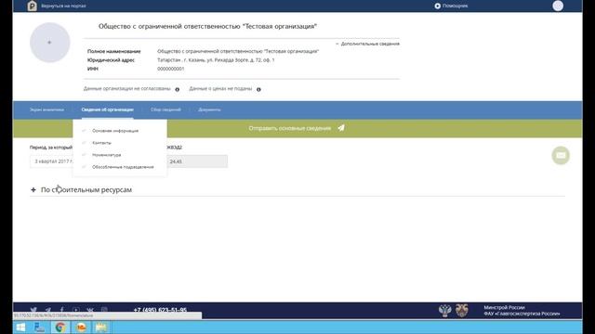595x334 pixels.
Task: Click the legal address text 'Татарстан, г. Казань...'
Action: pyautogui.click(x=216, y=60)
